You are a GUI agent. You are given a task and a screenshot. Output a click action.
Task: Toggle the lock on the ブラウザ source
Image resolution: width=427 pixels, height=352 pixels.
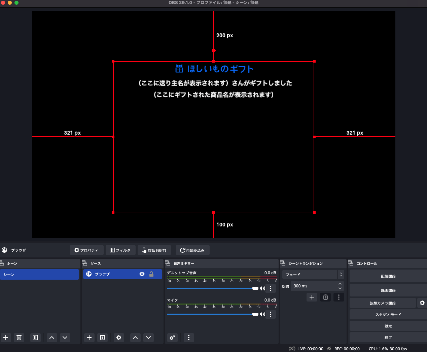pos(151,274)
